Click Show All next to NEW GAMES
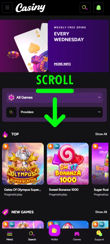The width and height of the screenshot is (110, 244). [101, 212]
